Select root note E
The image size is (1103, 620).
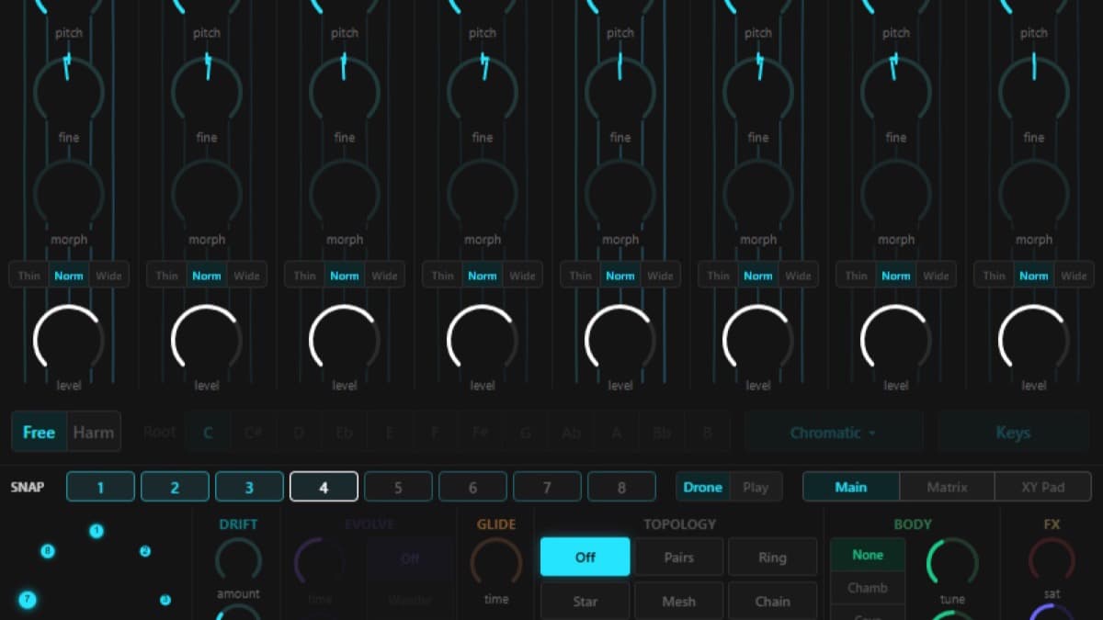(x=390, y=432)
